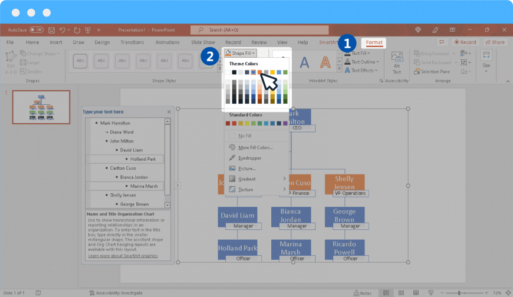
Task: Open Text Fill dropdown
Action: point(357,53)
